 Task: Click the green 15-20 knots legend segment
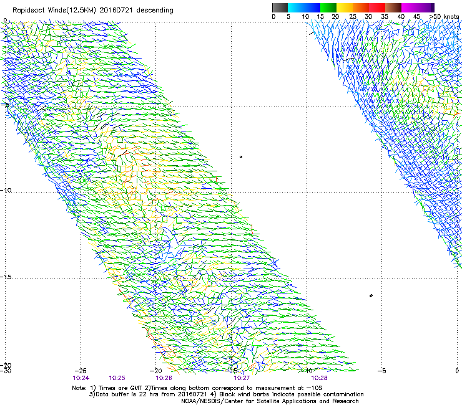[328, 7]
